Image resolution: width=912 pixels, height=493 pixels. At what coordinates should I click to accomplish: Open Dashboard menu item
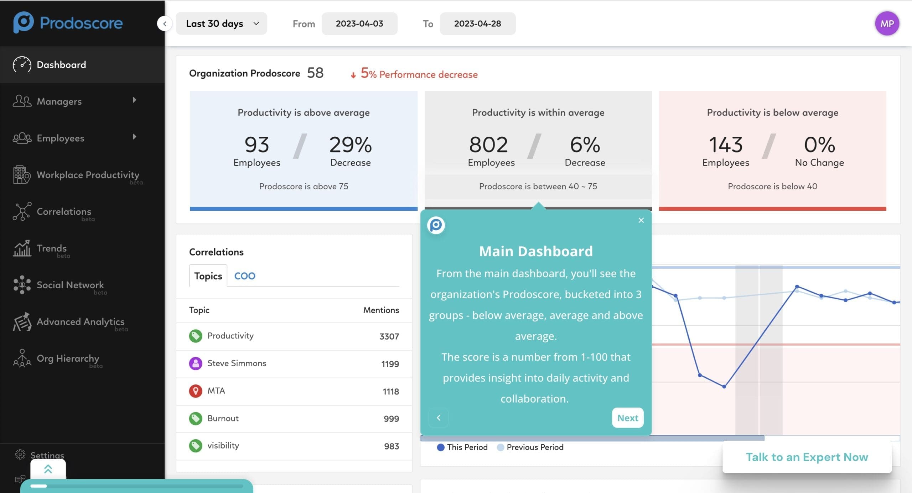[82, 65]
